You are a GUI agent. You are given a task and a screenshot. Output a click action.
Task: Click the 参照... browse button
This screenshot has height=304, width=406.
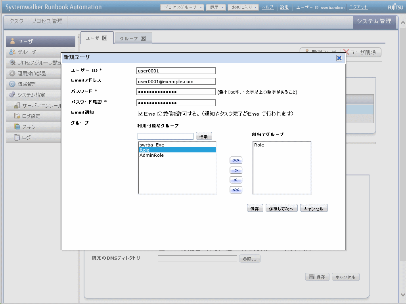coord(250,259)
